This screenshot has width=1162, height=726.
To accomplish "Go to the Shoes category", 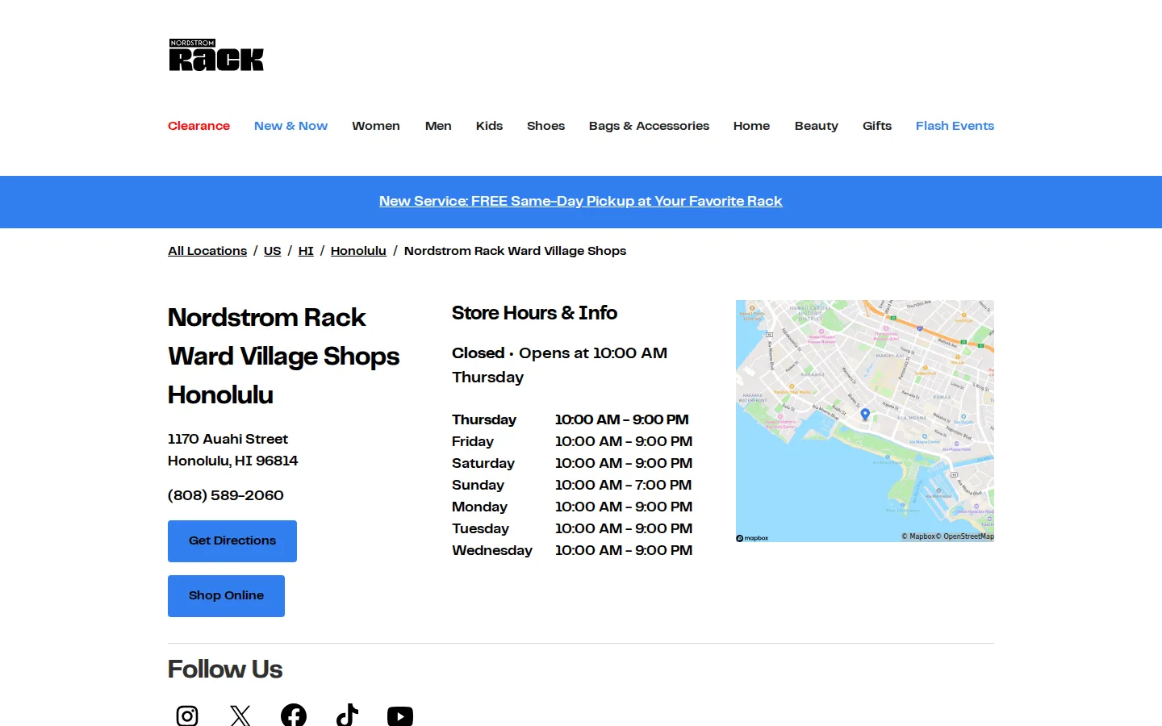I will pos(545,126).
